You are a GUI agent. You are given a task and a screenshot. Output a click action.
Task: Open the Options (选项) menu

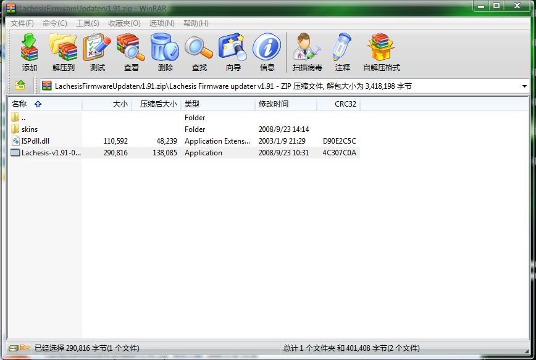[162, 23]
